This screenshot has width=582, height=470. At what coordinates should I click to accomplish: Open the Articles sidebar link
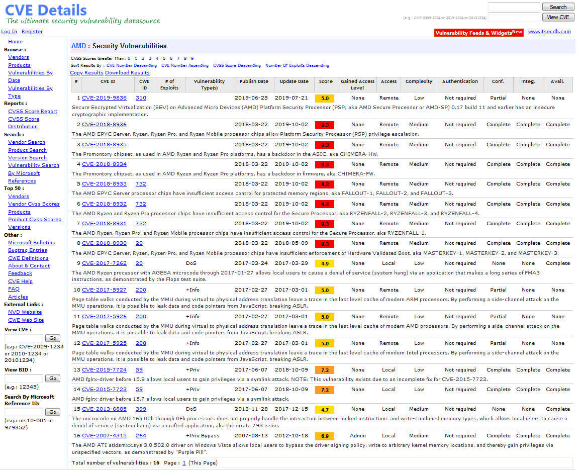[x=18, y=297]
